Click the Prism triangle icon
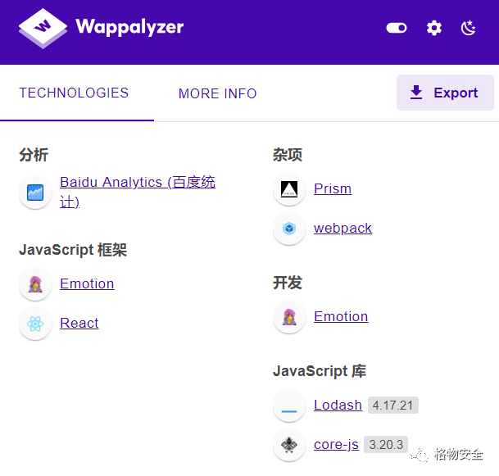This screenshot has width=499, height=476. click(x=289, y=189)
